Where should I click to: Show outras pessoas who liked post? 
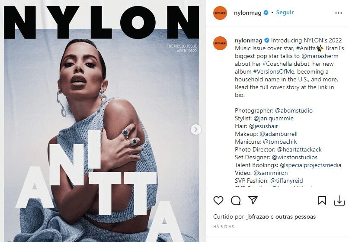click(x=295, y=216)
